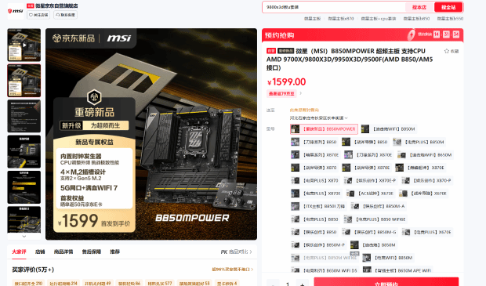Select the 【ITX主板】B850I 刀锋 model option
The width and height of the screenshot is (486, 286).
click(318, 206)
